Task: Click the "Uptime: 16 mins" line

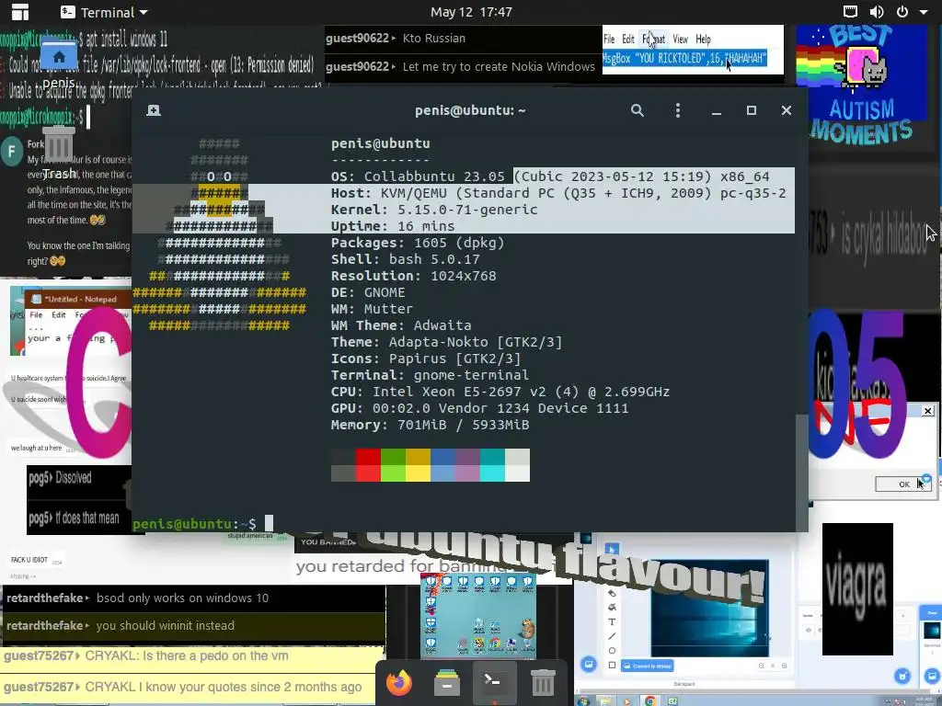Action: pos(393,226)
